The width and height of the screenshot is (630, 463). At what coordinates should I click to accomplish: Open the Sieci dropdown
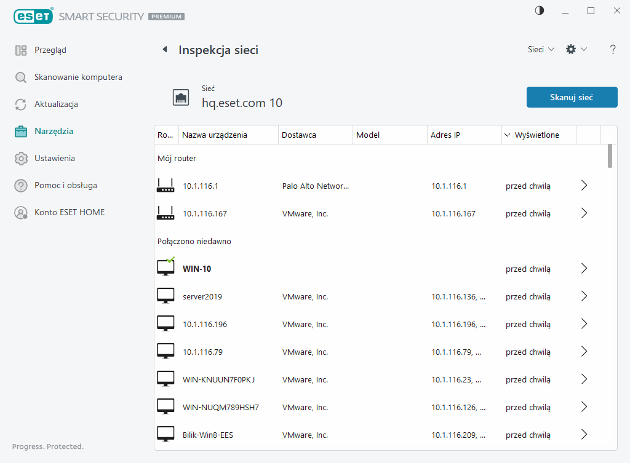[x=541, y=50]
